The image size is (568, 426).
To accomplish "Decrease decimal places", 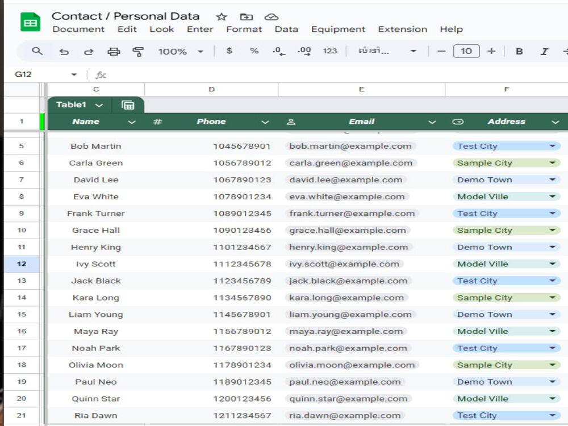I will click(278, 51).
